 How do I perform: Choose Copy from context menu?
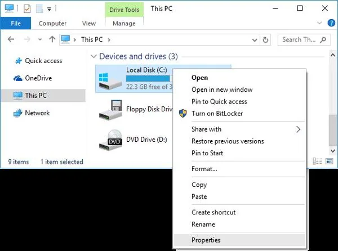tap(240, 185)
